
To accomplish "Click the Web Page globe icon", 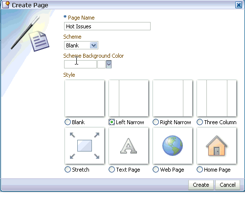I will point(173,146).
